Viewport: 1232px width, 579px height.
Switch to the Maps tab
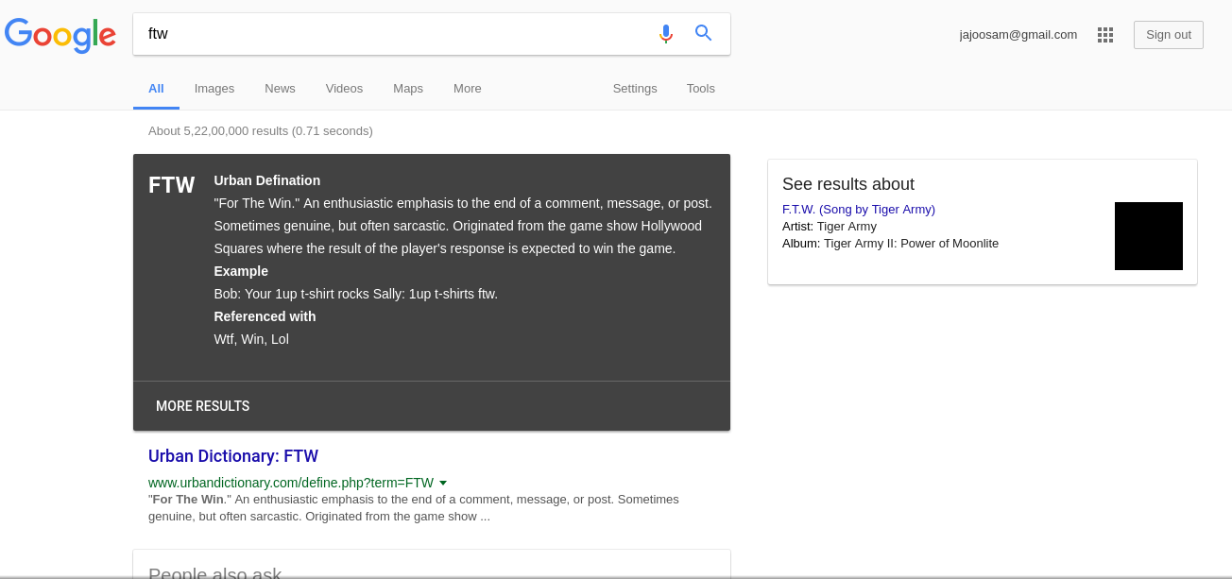pos(408,88)
